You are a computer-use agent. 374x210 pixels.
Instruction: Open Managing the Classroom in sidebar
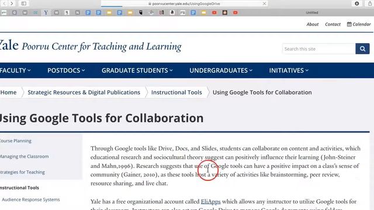click(24, 156)
